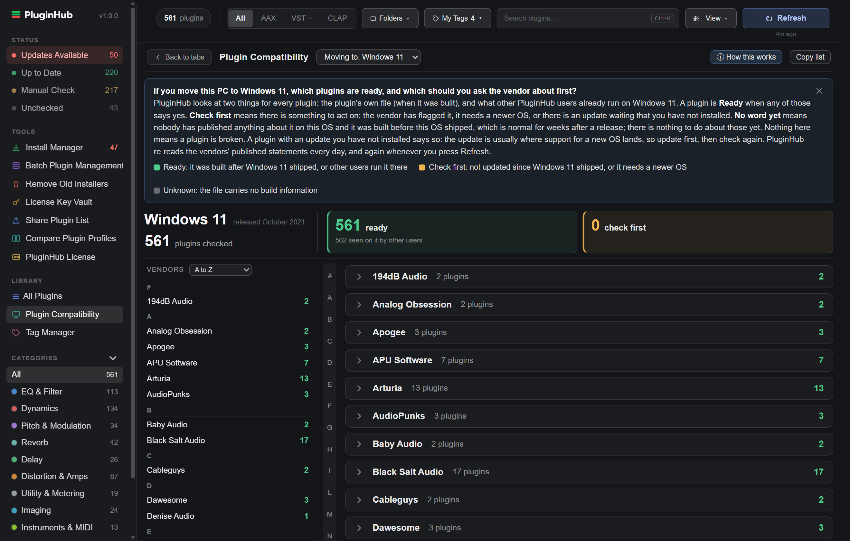Click Remove Old Installers trash icon
The width and height of the screenshot is (850, 541).
click(x=16, y=184)
